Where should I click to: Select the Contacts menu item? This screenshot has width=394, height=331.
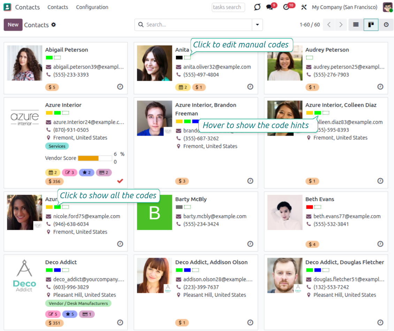[x=58, y=7]
